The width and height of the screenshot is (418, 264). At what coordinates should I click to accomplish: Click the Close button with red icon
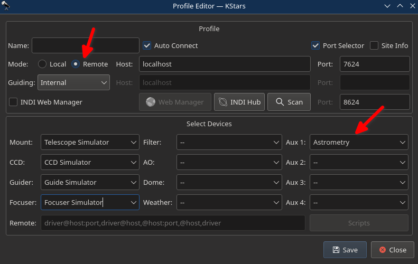pos(393,250)
